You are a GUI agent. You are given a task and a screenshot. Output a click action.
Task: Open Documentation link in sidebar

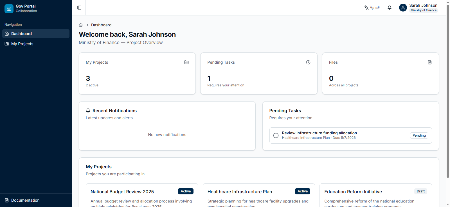point(36,200)
